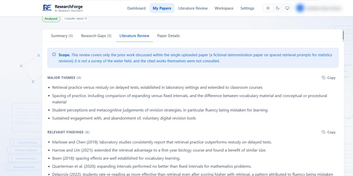Click the Scope info icon
This screenshot has height=176, width=353.
54,54
